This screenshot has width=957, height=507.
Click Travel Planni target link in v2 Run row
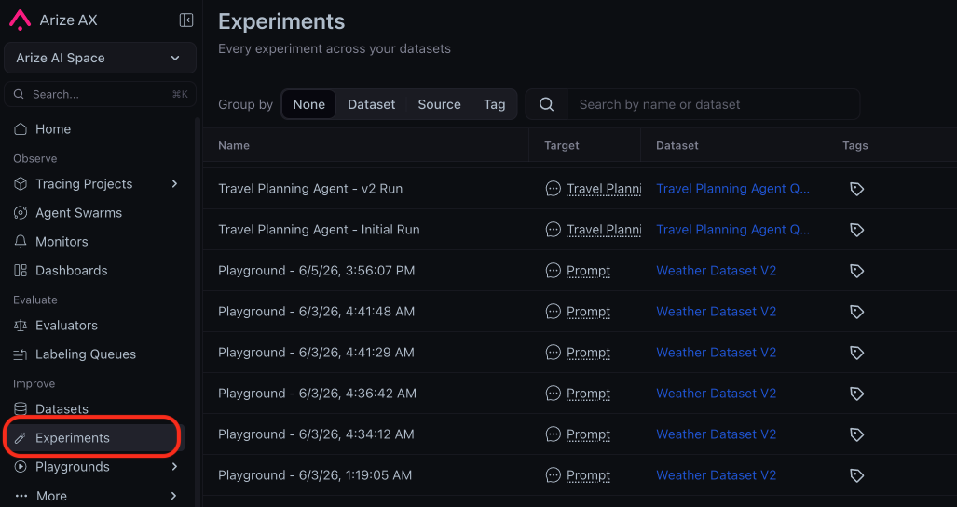pyautogui.click(x=604, y=189)
